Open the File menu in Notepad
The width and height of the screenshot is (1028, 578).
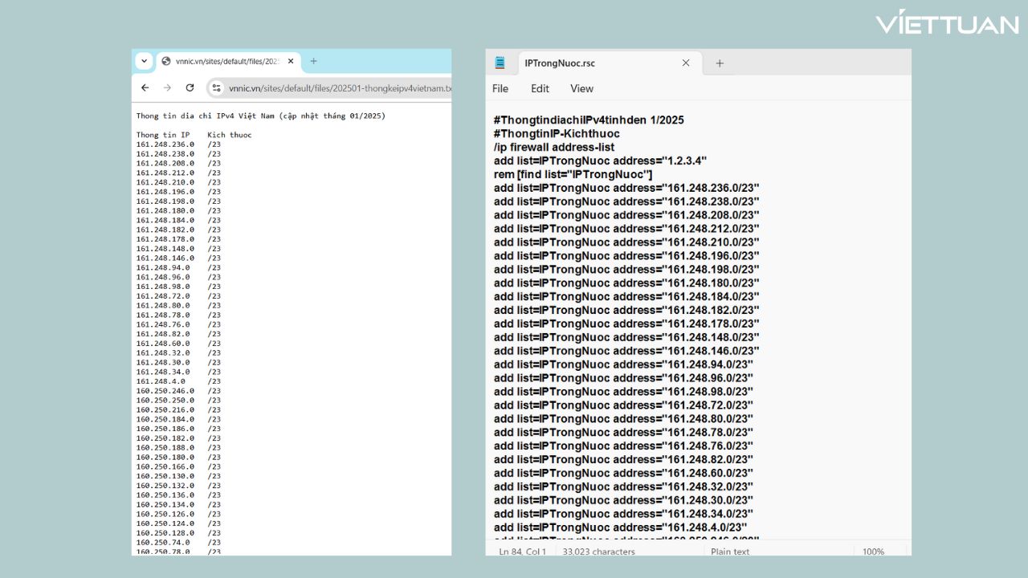[x=500, y=88]
